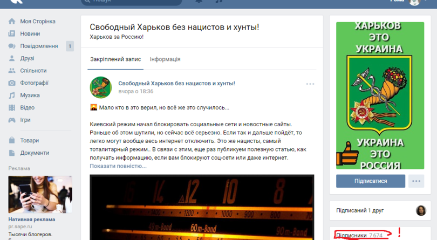Image resolution: width=437 pixels, height=240 pixels.
Task: Expand post text via Показати повністю
Action: 118,166
